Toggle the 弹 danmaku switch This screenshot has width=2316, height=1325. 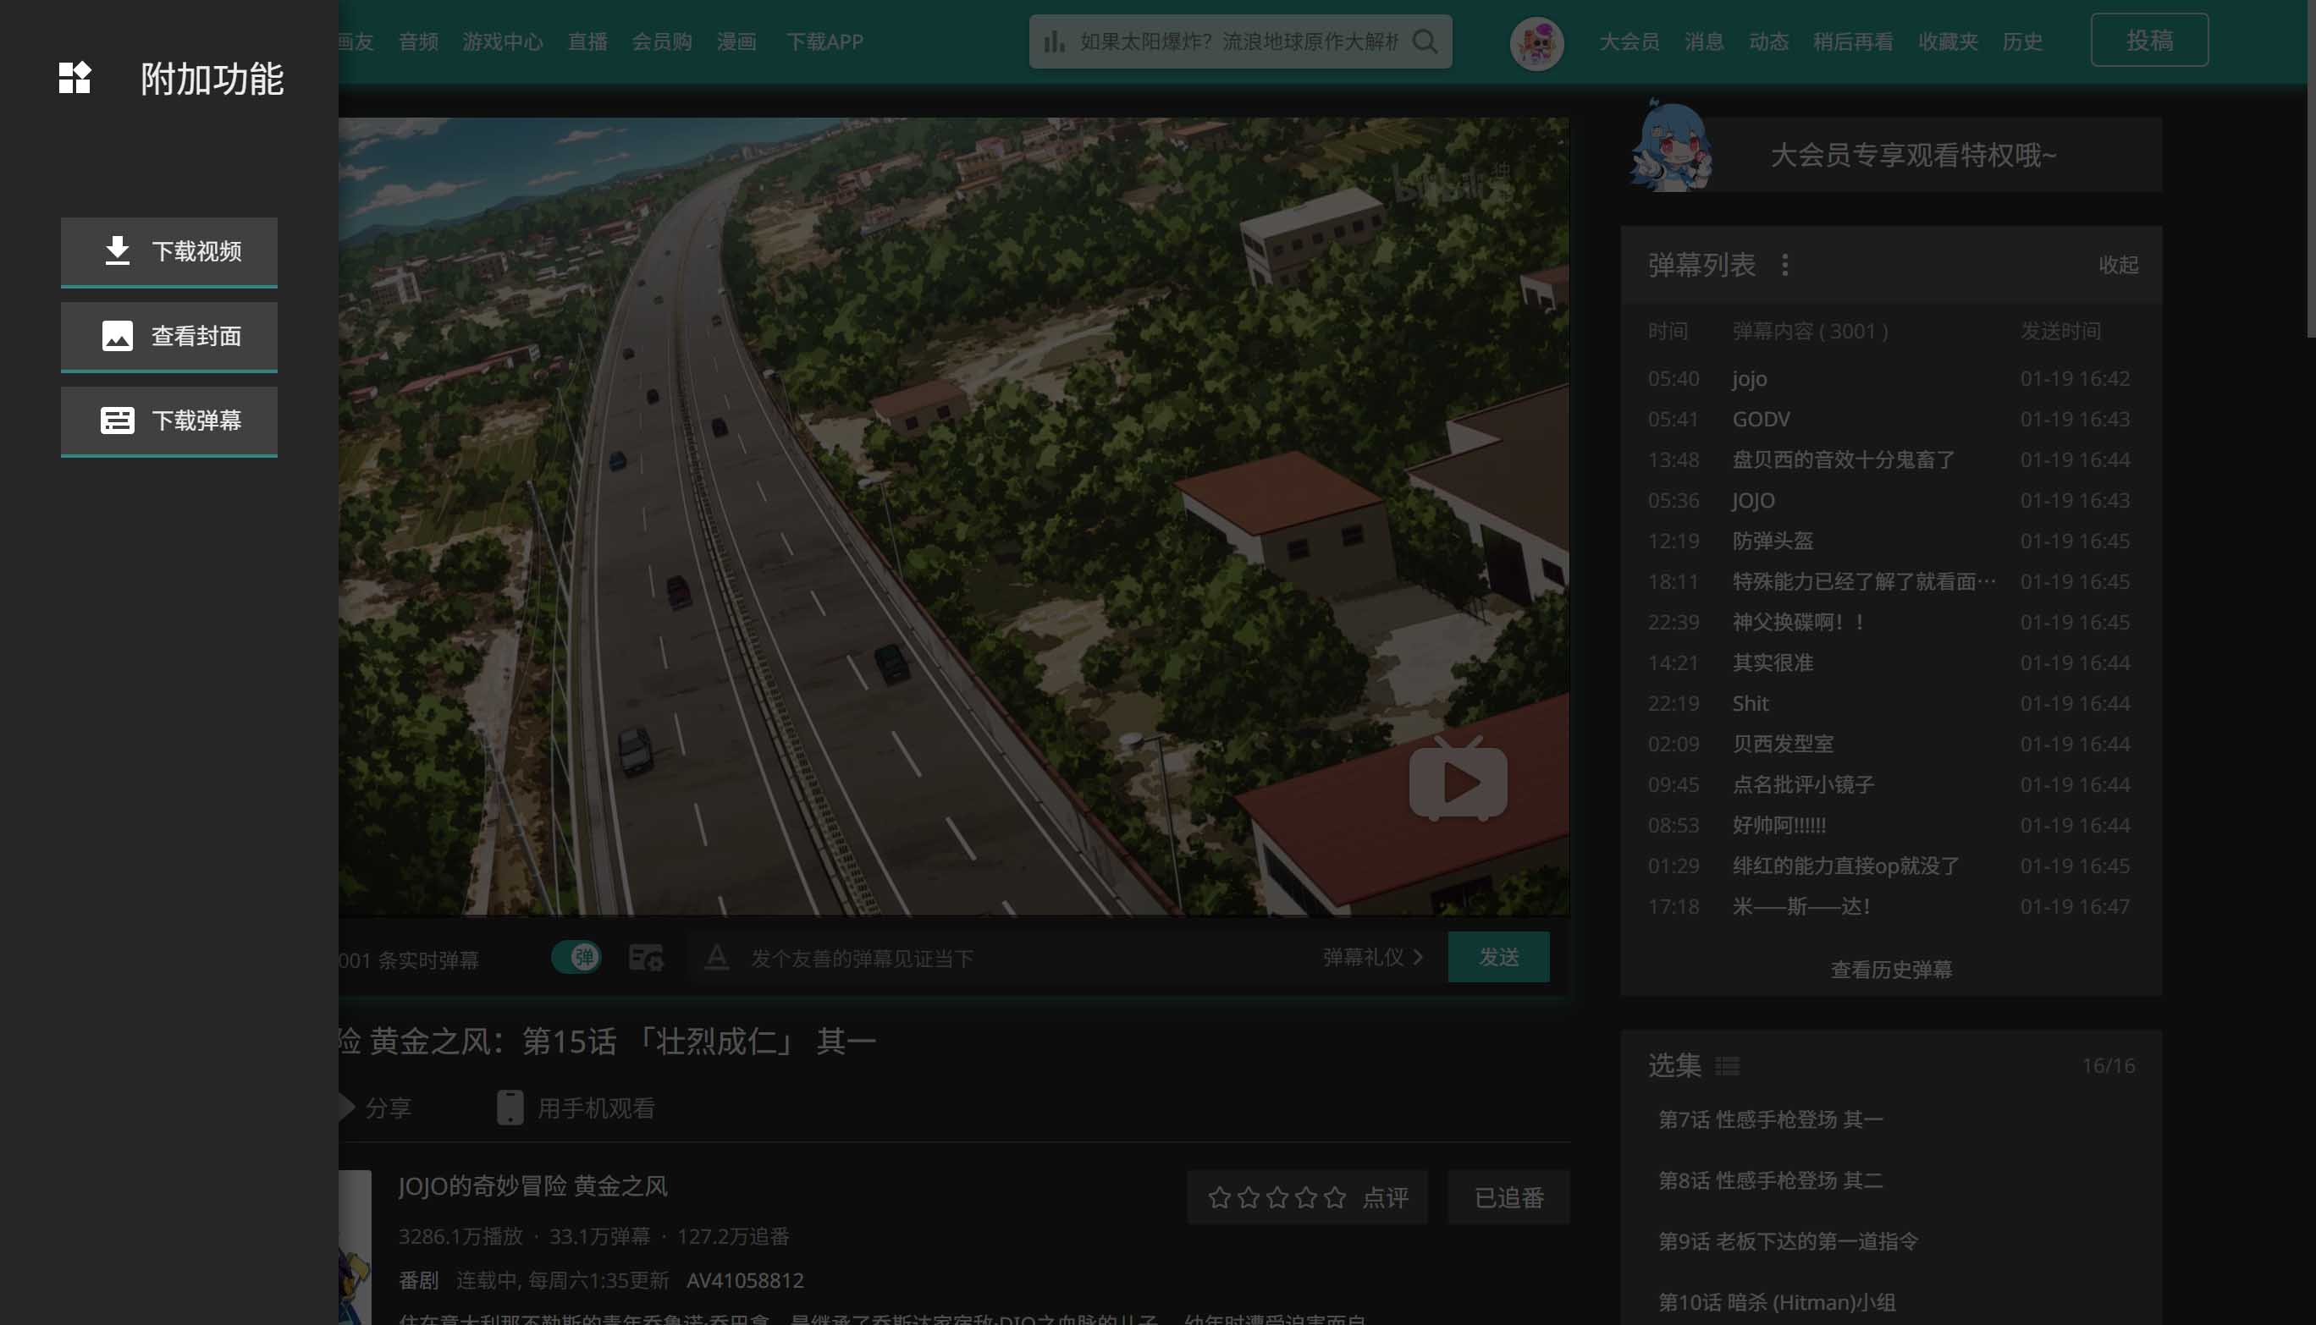[x=576, y=957]
